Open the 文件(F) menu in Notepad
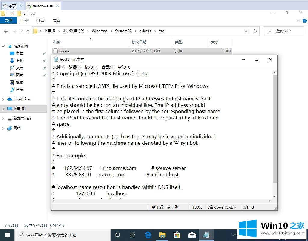The image size is (308, 241). (x=59, y=67)
